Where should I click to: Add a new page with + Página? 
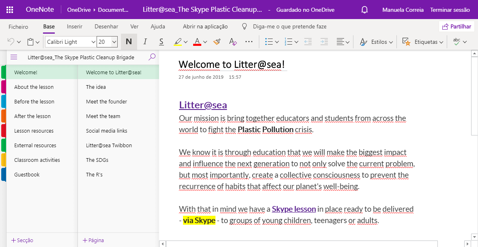(93, 240)
